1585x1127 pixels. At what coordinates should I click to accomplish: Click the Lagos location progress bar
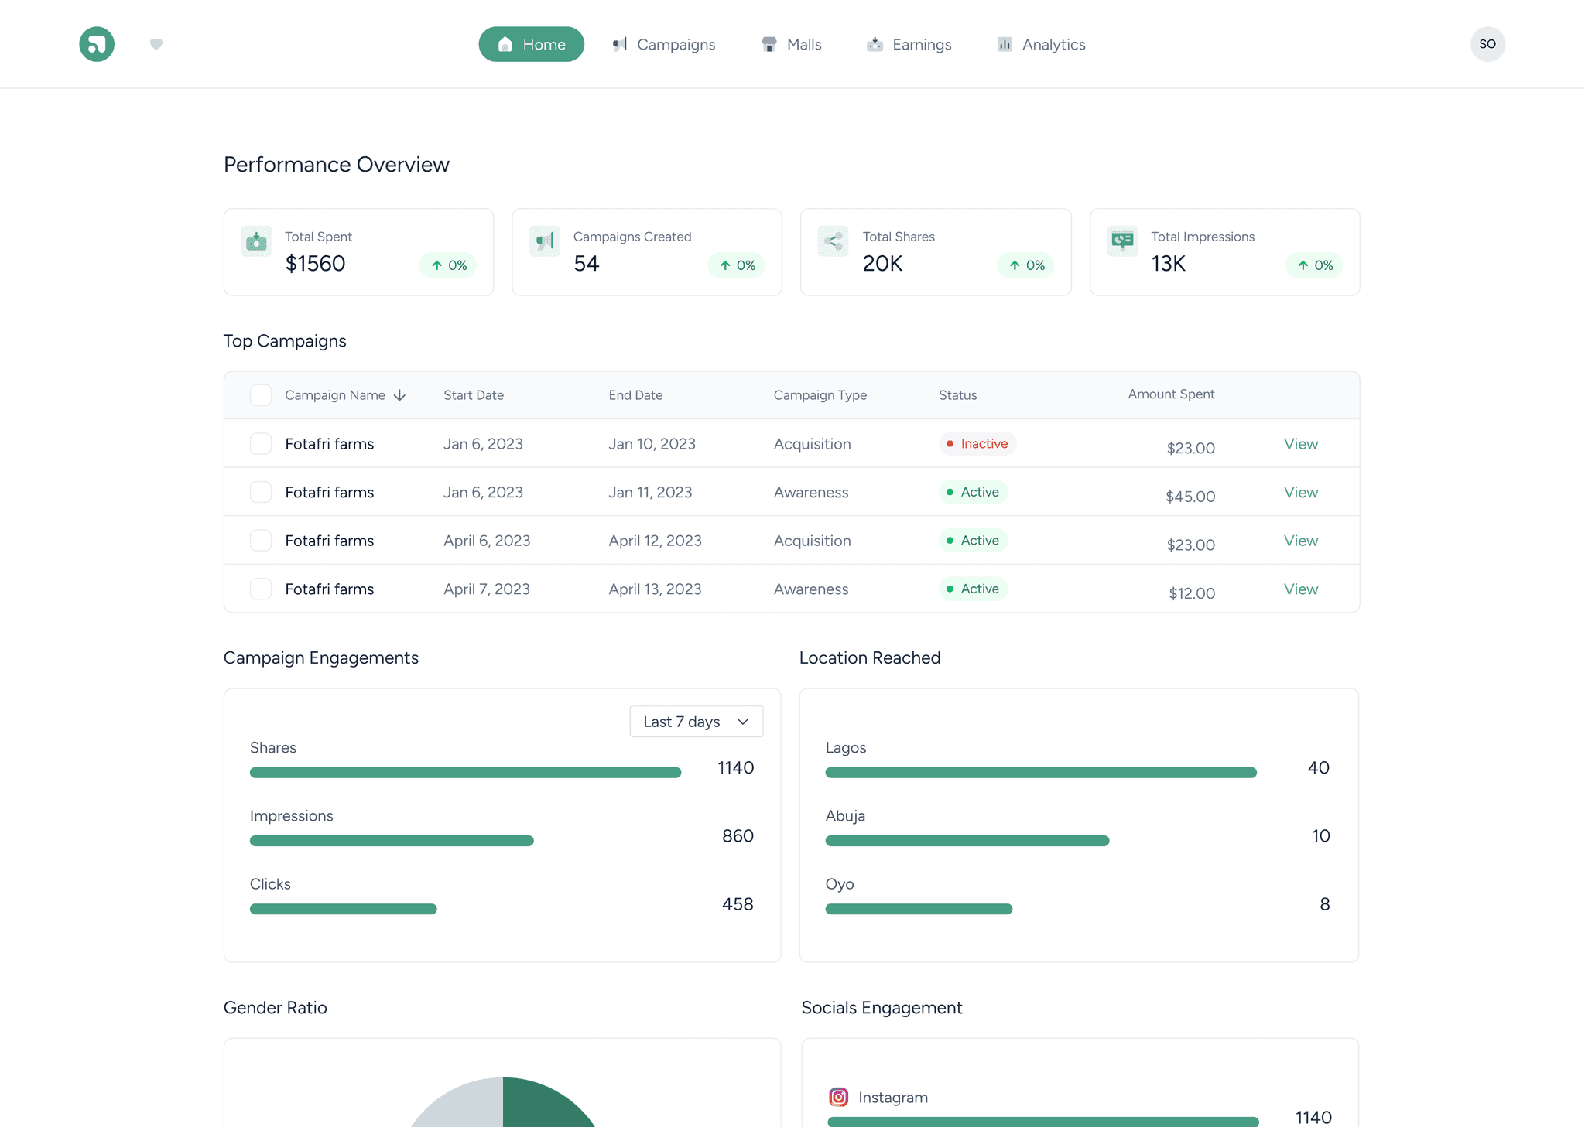pyautogui.click(x=1041, y=773)
